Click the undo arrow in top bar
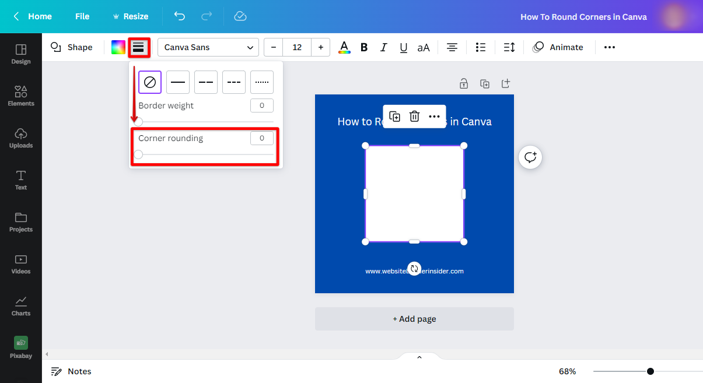Screen dimensions: 703x383 pos(180,16)
